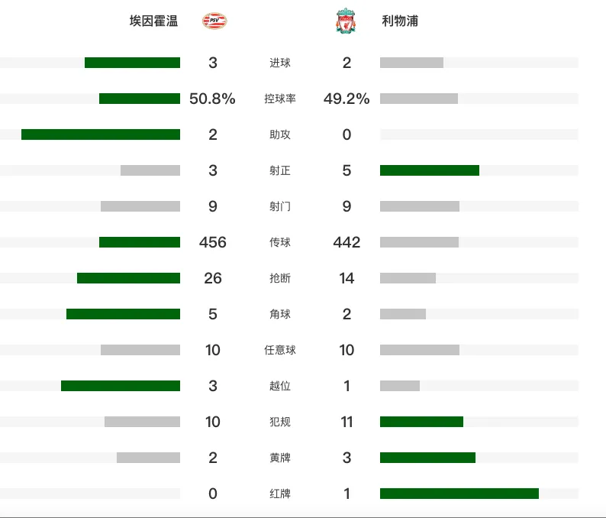Click Eindhoven's green 越位 bar
606x518 pixels.
point(121,386)
